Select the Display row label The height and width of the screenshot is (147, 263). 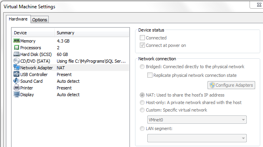coord(27,95)
